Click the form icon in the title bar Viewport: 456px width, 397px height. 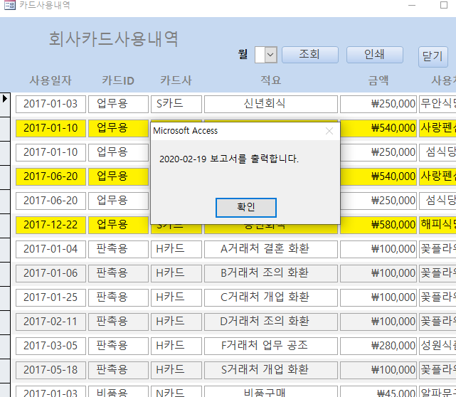coord(10,5)
